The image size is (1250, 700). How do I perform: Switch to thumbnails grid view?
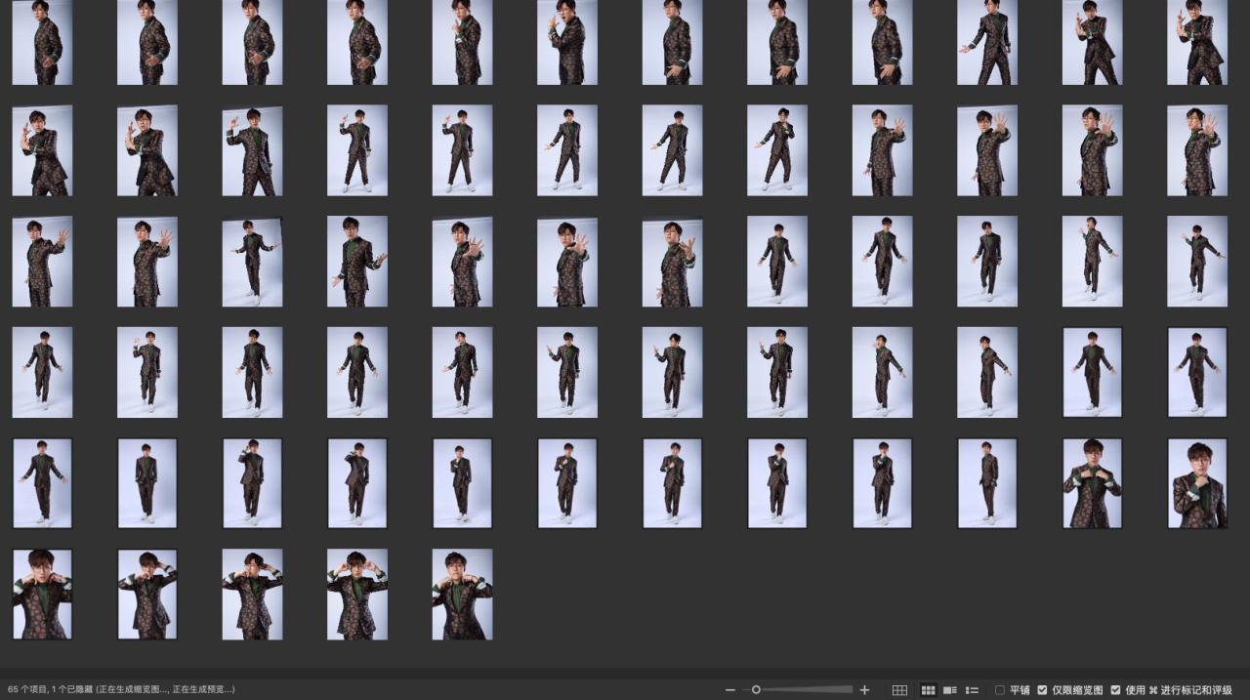point(928,690)
